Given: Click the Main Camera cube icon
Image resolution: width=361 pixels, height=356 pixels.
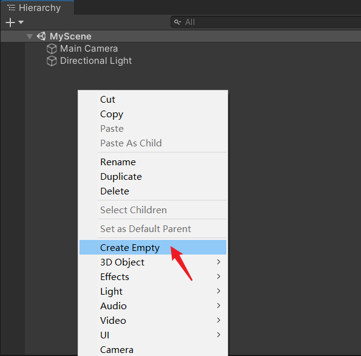Looking at the screenshot, I should pos(52,49).
